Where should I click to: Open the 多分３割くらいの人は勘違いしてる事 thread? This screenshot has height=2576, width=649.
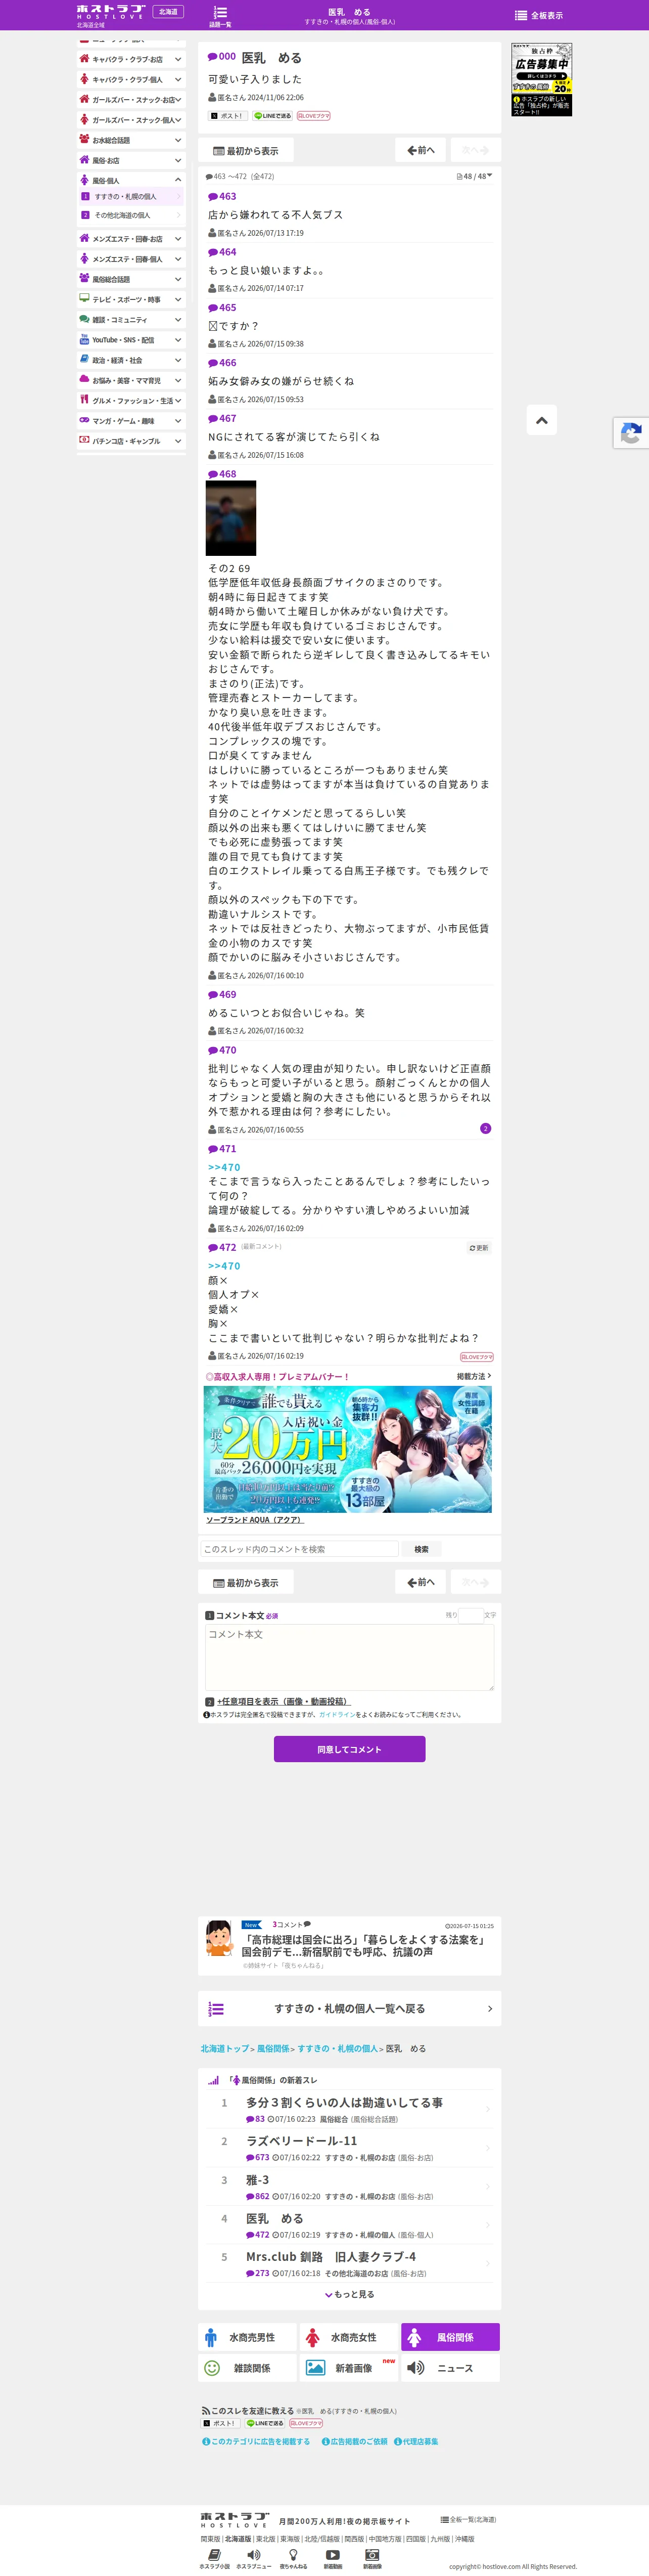point(344,2103)
